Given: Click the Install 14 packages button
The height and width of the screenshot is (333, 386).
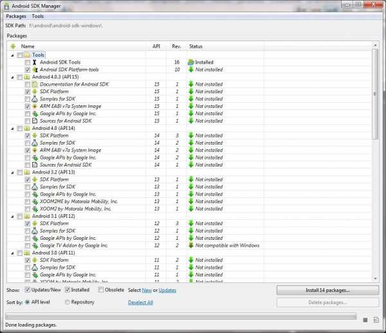Looking at the screenshot, I should point(327,291).
